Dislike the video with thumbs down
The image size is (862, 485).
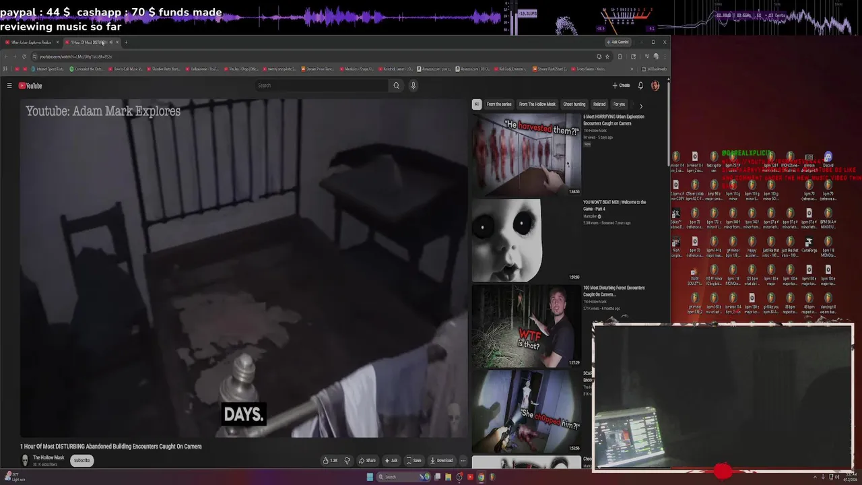tap(347, 461)
